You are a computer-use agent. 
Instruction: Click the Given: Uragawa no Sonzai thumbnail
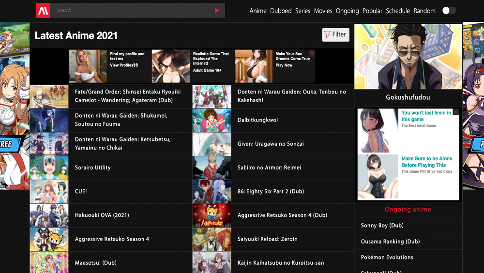point(212,144)
